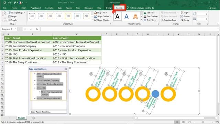Open Shape Outline dropdown
Image resolution: width=220 pixels, height=124 pixels.
point(102,17)
